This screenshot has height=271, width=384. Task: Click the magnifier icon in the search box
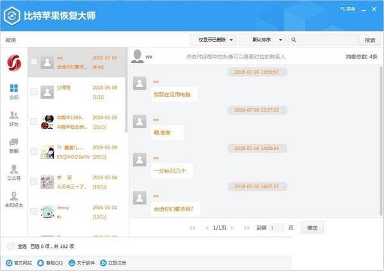point(294,40)
